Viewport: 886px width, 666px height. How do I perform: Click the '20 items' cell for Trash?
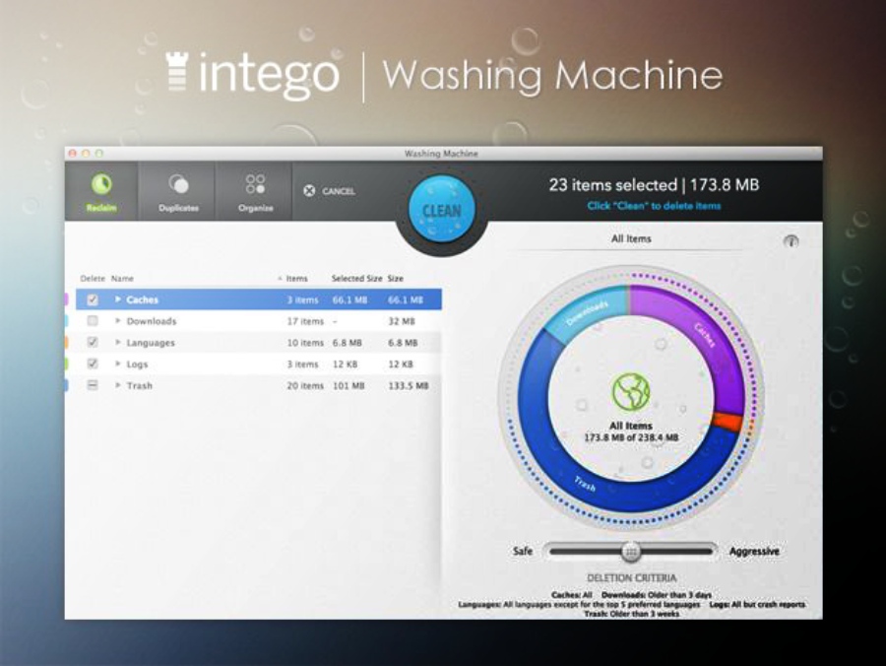pyautogui.click(x=305, y=385)
